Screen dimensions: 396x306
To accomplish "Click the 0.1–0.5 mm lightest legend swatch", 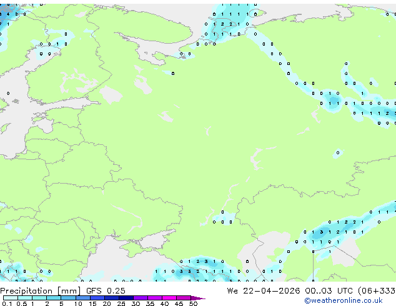I will coord(11,298).
